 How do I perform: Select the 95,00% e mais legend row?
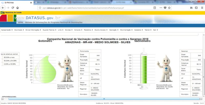coord(10,57)
